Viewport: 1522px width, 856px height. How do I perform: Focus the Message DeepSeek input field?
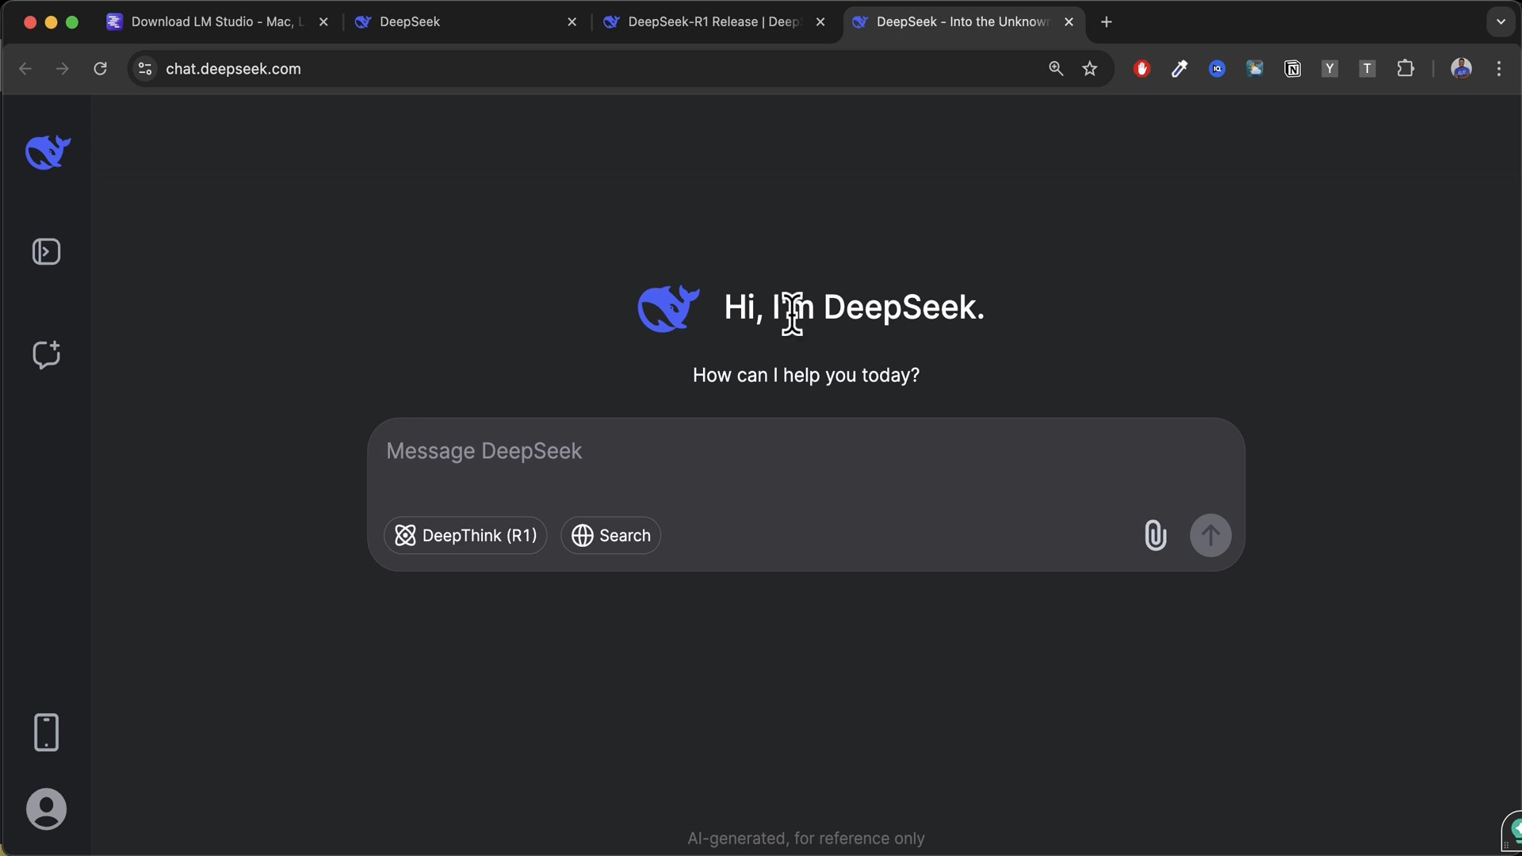click(x=805, y=452)
